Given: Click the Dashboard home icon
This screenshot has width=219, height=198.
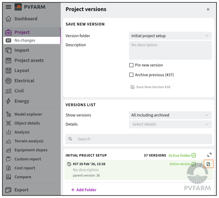Looking at the screenshot, I should 8,19.
